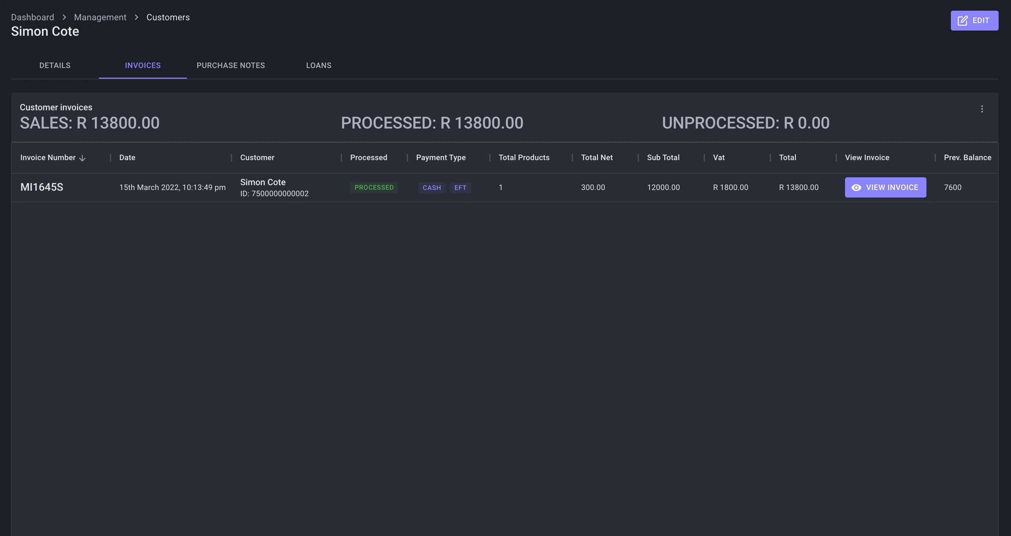Viewport: 1011px width, 536px height.
Task: Sort by the Date column header
Action: 127,158
